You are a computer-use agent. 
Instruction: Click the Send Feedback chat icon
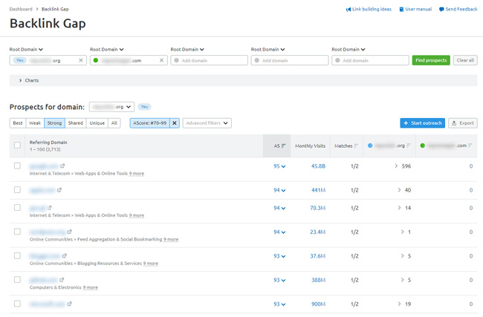[441, 10]
